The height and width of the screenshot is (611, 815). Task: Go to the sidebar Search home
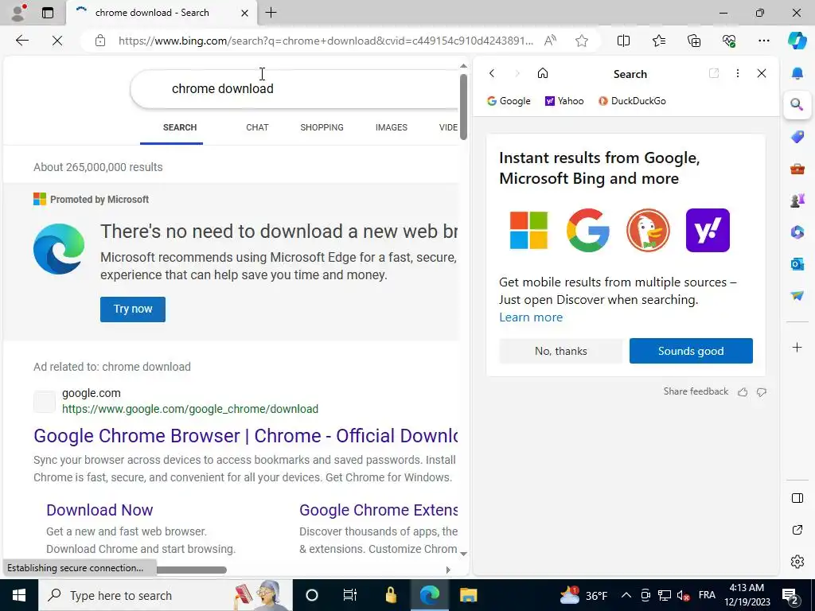543,73
